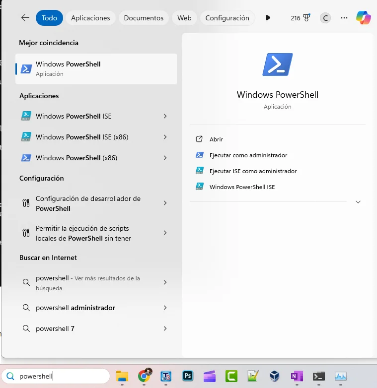Expand more actions chevron in details pane
The image size is (377, 388).
[358, 202]
